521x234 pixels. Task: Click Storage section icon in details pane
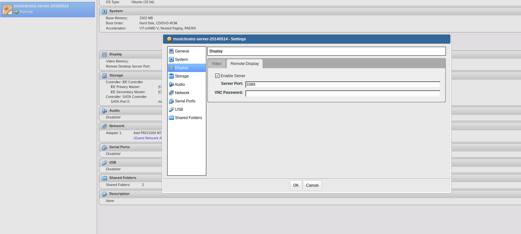[x=104, y=76]
